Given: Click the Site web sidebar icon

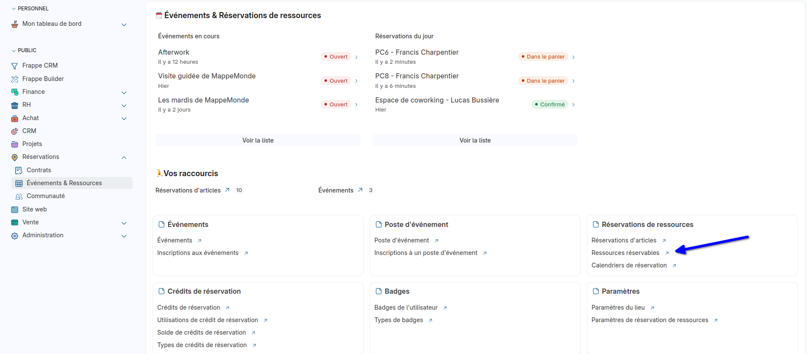Looking at the screenshot, I should [x=15, y=209].
